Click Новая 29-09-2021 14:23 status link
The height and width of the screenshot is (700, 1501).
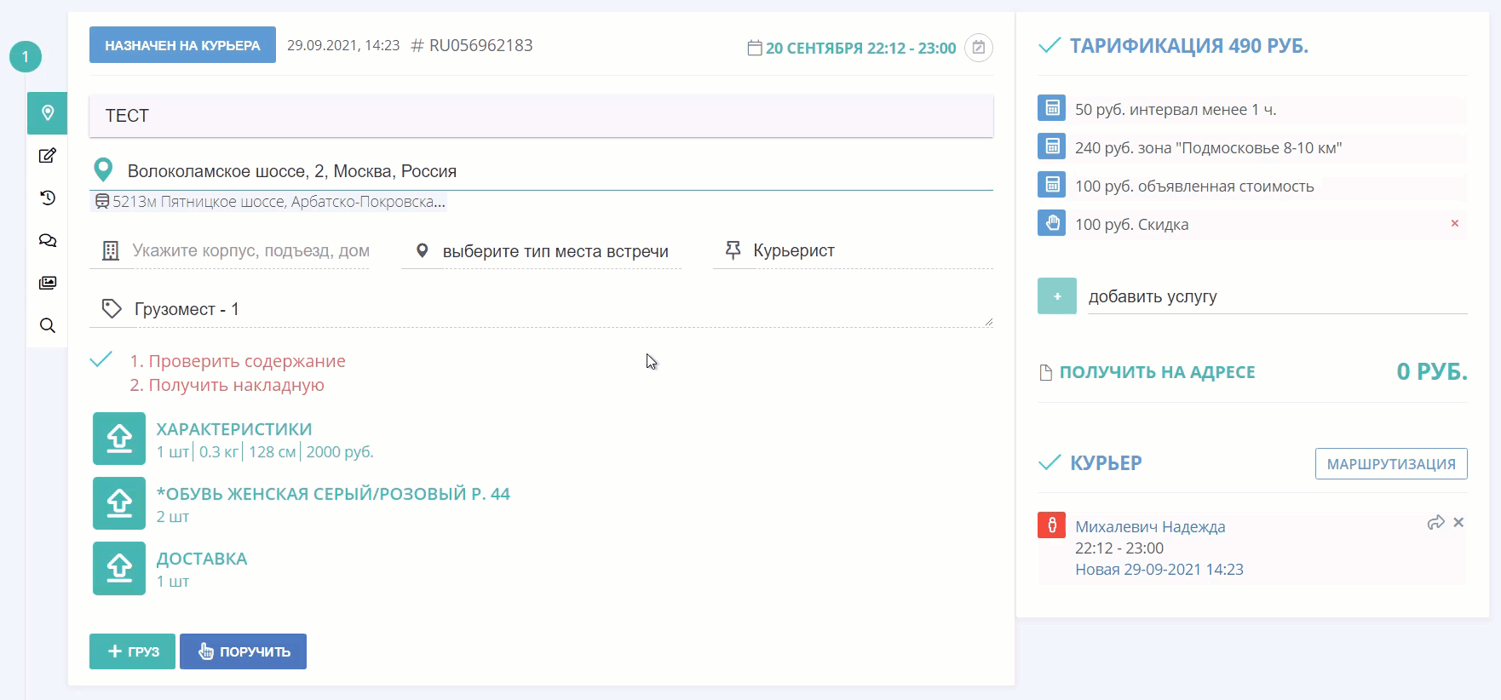click(x=1159, y=569)
